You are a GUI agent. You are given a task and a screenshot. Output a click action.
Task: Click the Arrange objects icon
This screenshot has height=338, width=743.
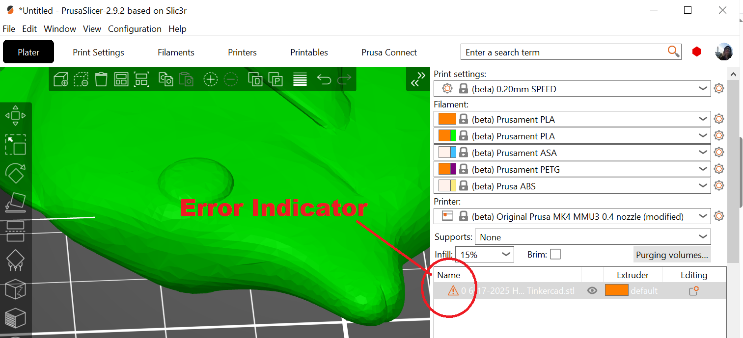(121, 79)
